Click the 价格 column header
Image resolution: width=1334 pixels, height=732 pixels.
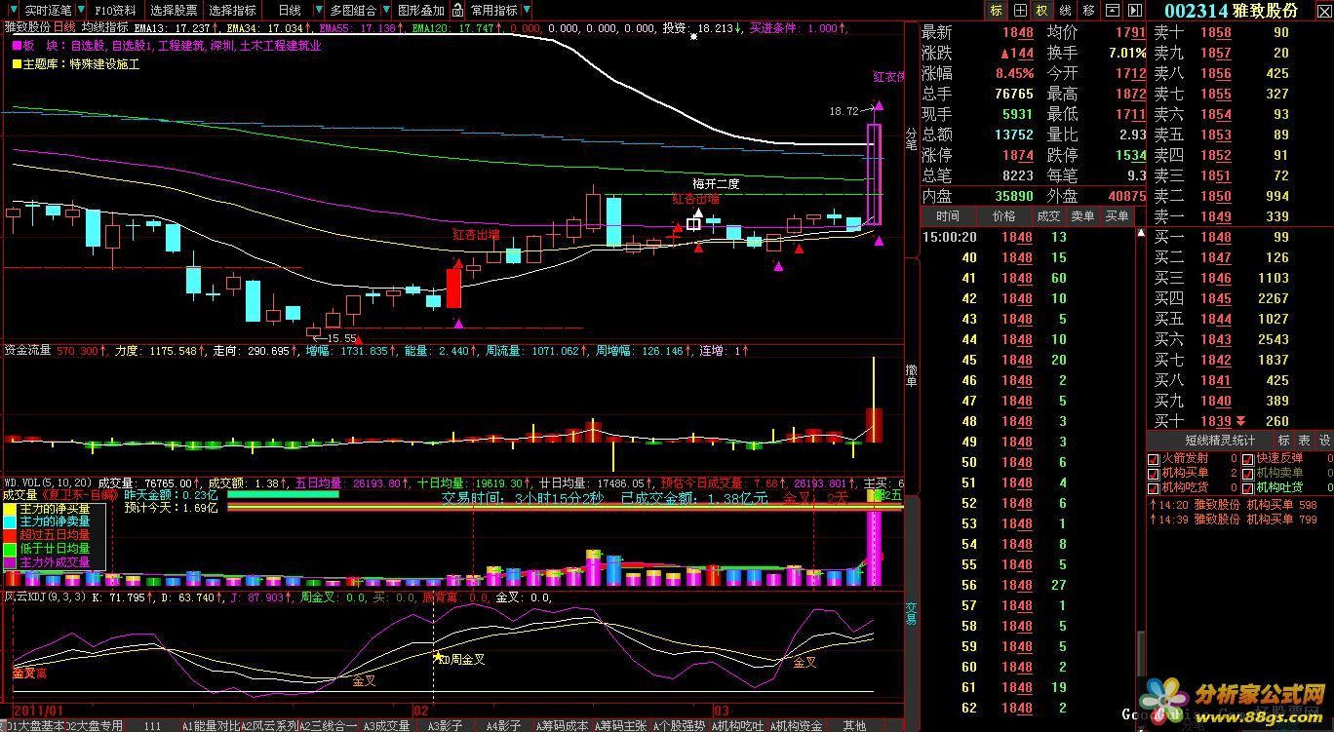pos(1003,215)
